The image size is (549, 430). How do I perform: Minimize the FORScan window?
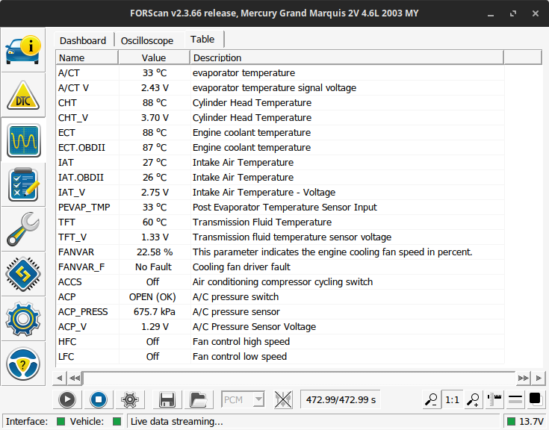coord(491,13)
